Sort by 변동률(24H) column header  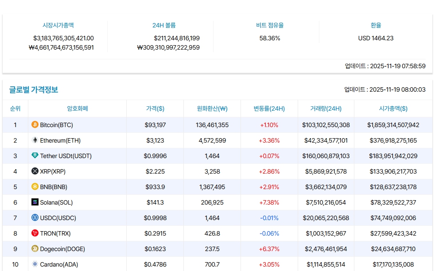click(269, 108)
